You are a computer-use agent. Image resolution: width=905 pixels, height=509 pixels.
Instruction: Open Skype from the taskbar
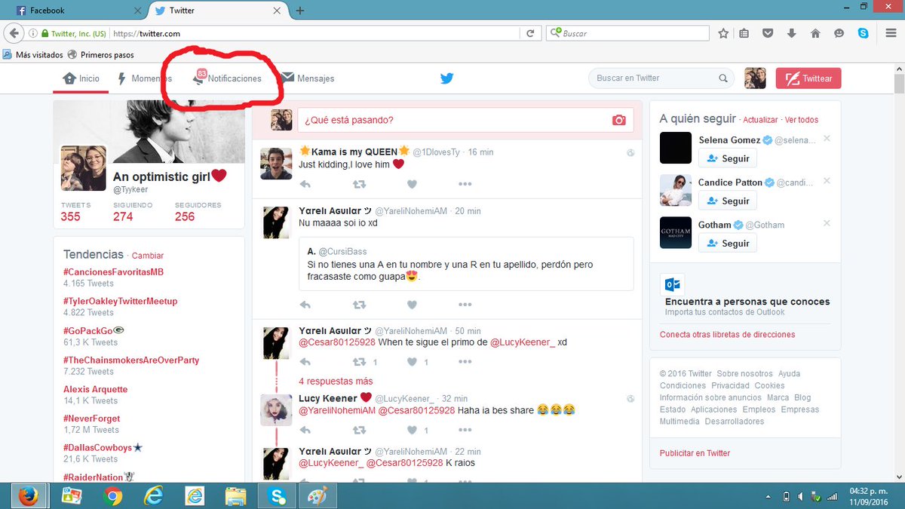pyautogui.click(x=277, y=495)
